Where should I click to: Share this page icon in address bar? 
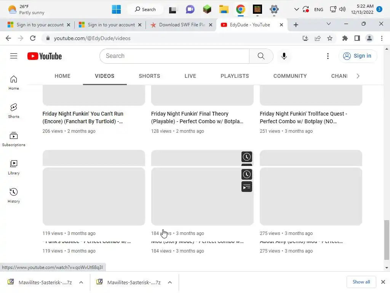(317, 38)
